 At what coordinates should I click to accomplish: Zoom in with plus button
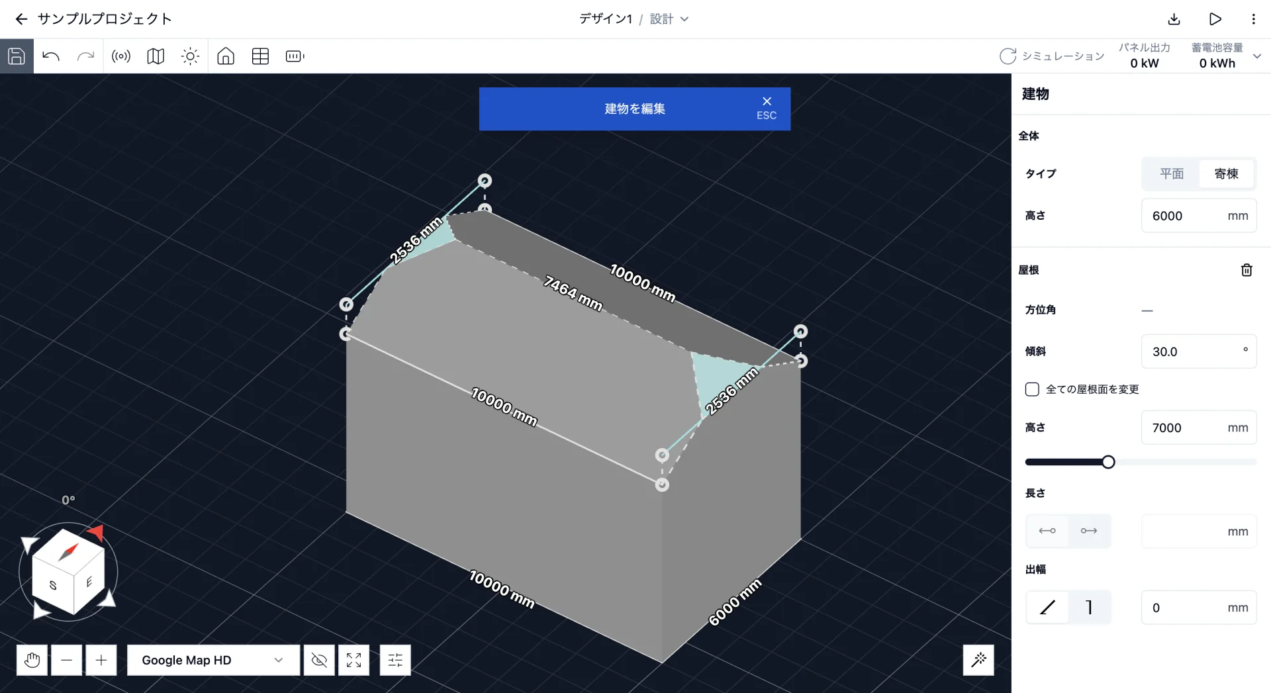pyautogui.click(x=101, y=660)
